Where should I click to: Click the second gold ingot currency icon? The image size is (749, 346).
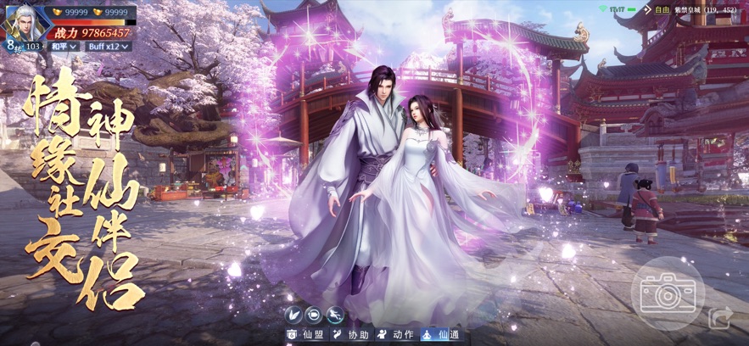click(98, 12)
